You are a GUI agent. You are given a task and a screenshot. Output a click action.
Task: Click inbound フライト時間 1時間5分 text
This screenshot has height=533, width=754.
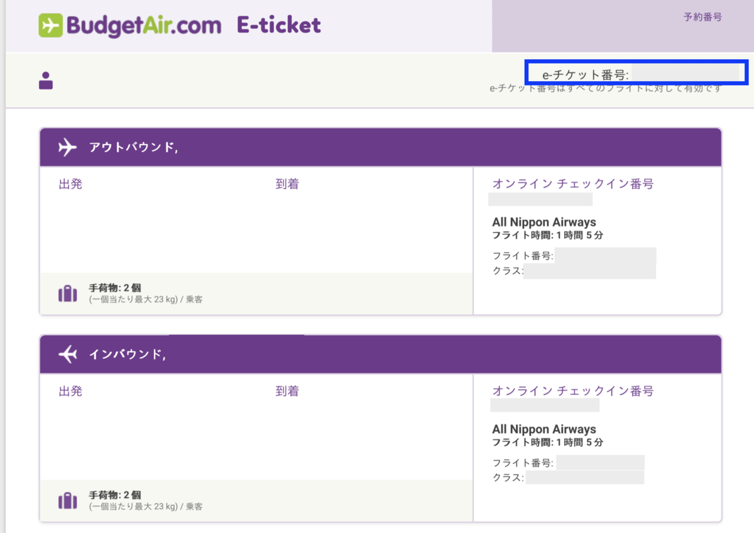tap(547, 442)
